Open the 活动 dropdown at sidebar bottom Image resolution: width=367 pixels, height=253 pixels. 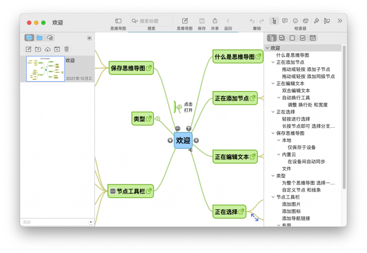point(91,222)
